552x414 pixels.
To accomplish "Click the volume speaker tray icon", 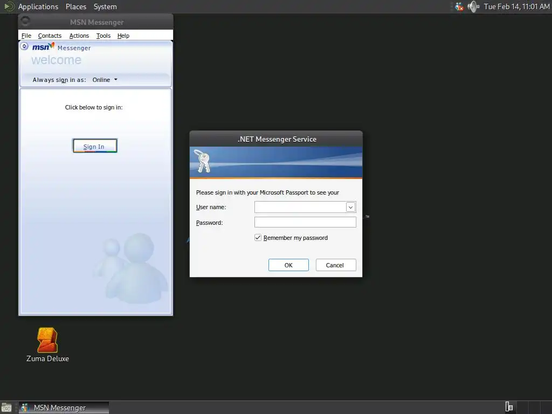I will tap(473, 6).
